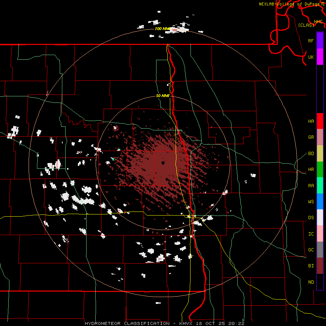The width and height of the screenshot is (326, 326).
Task: Click the HR green legend swatch
Action: point(320,170)
